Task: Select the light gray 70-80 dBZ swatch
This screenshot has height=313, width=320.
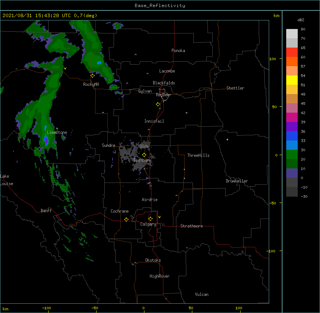Action: coord(292,34)
